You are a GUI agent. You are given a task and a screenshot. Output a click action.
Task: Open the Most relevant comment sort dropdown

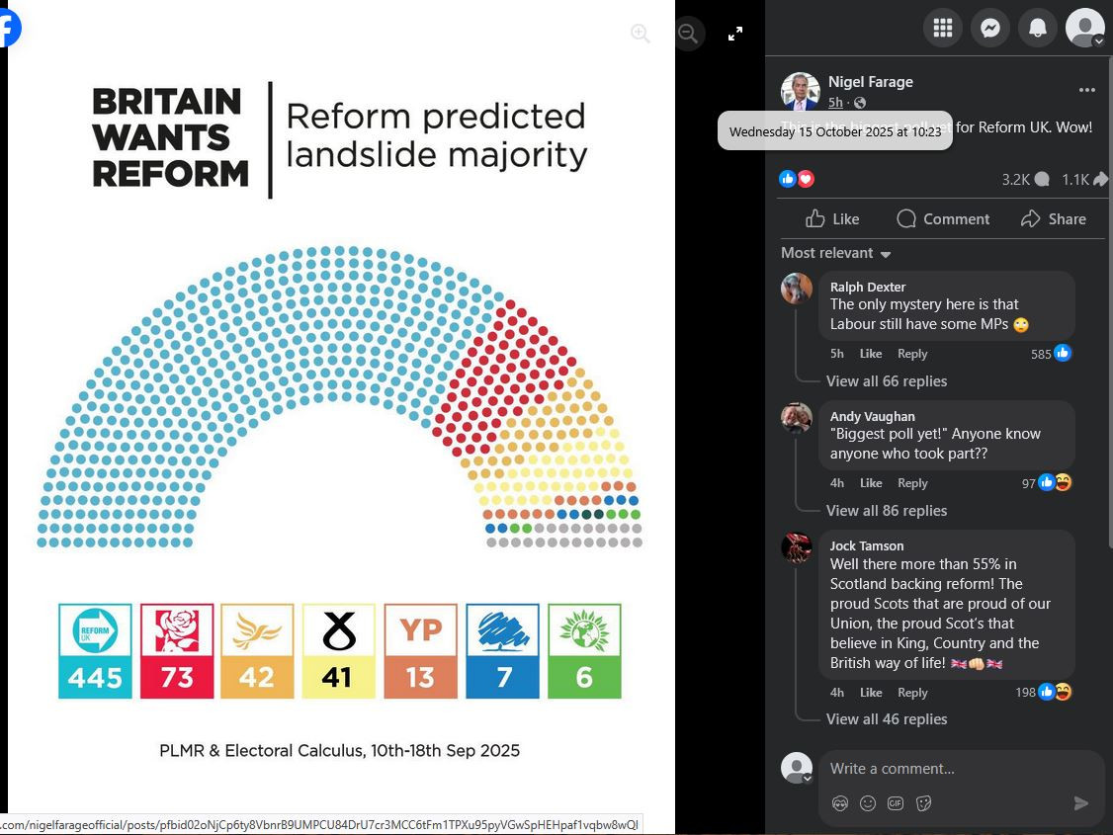pos(836,253)
